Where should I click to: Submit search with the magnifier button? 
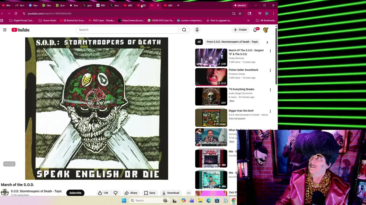[x=184, y=30]
